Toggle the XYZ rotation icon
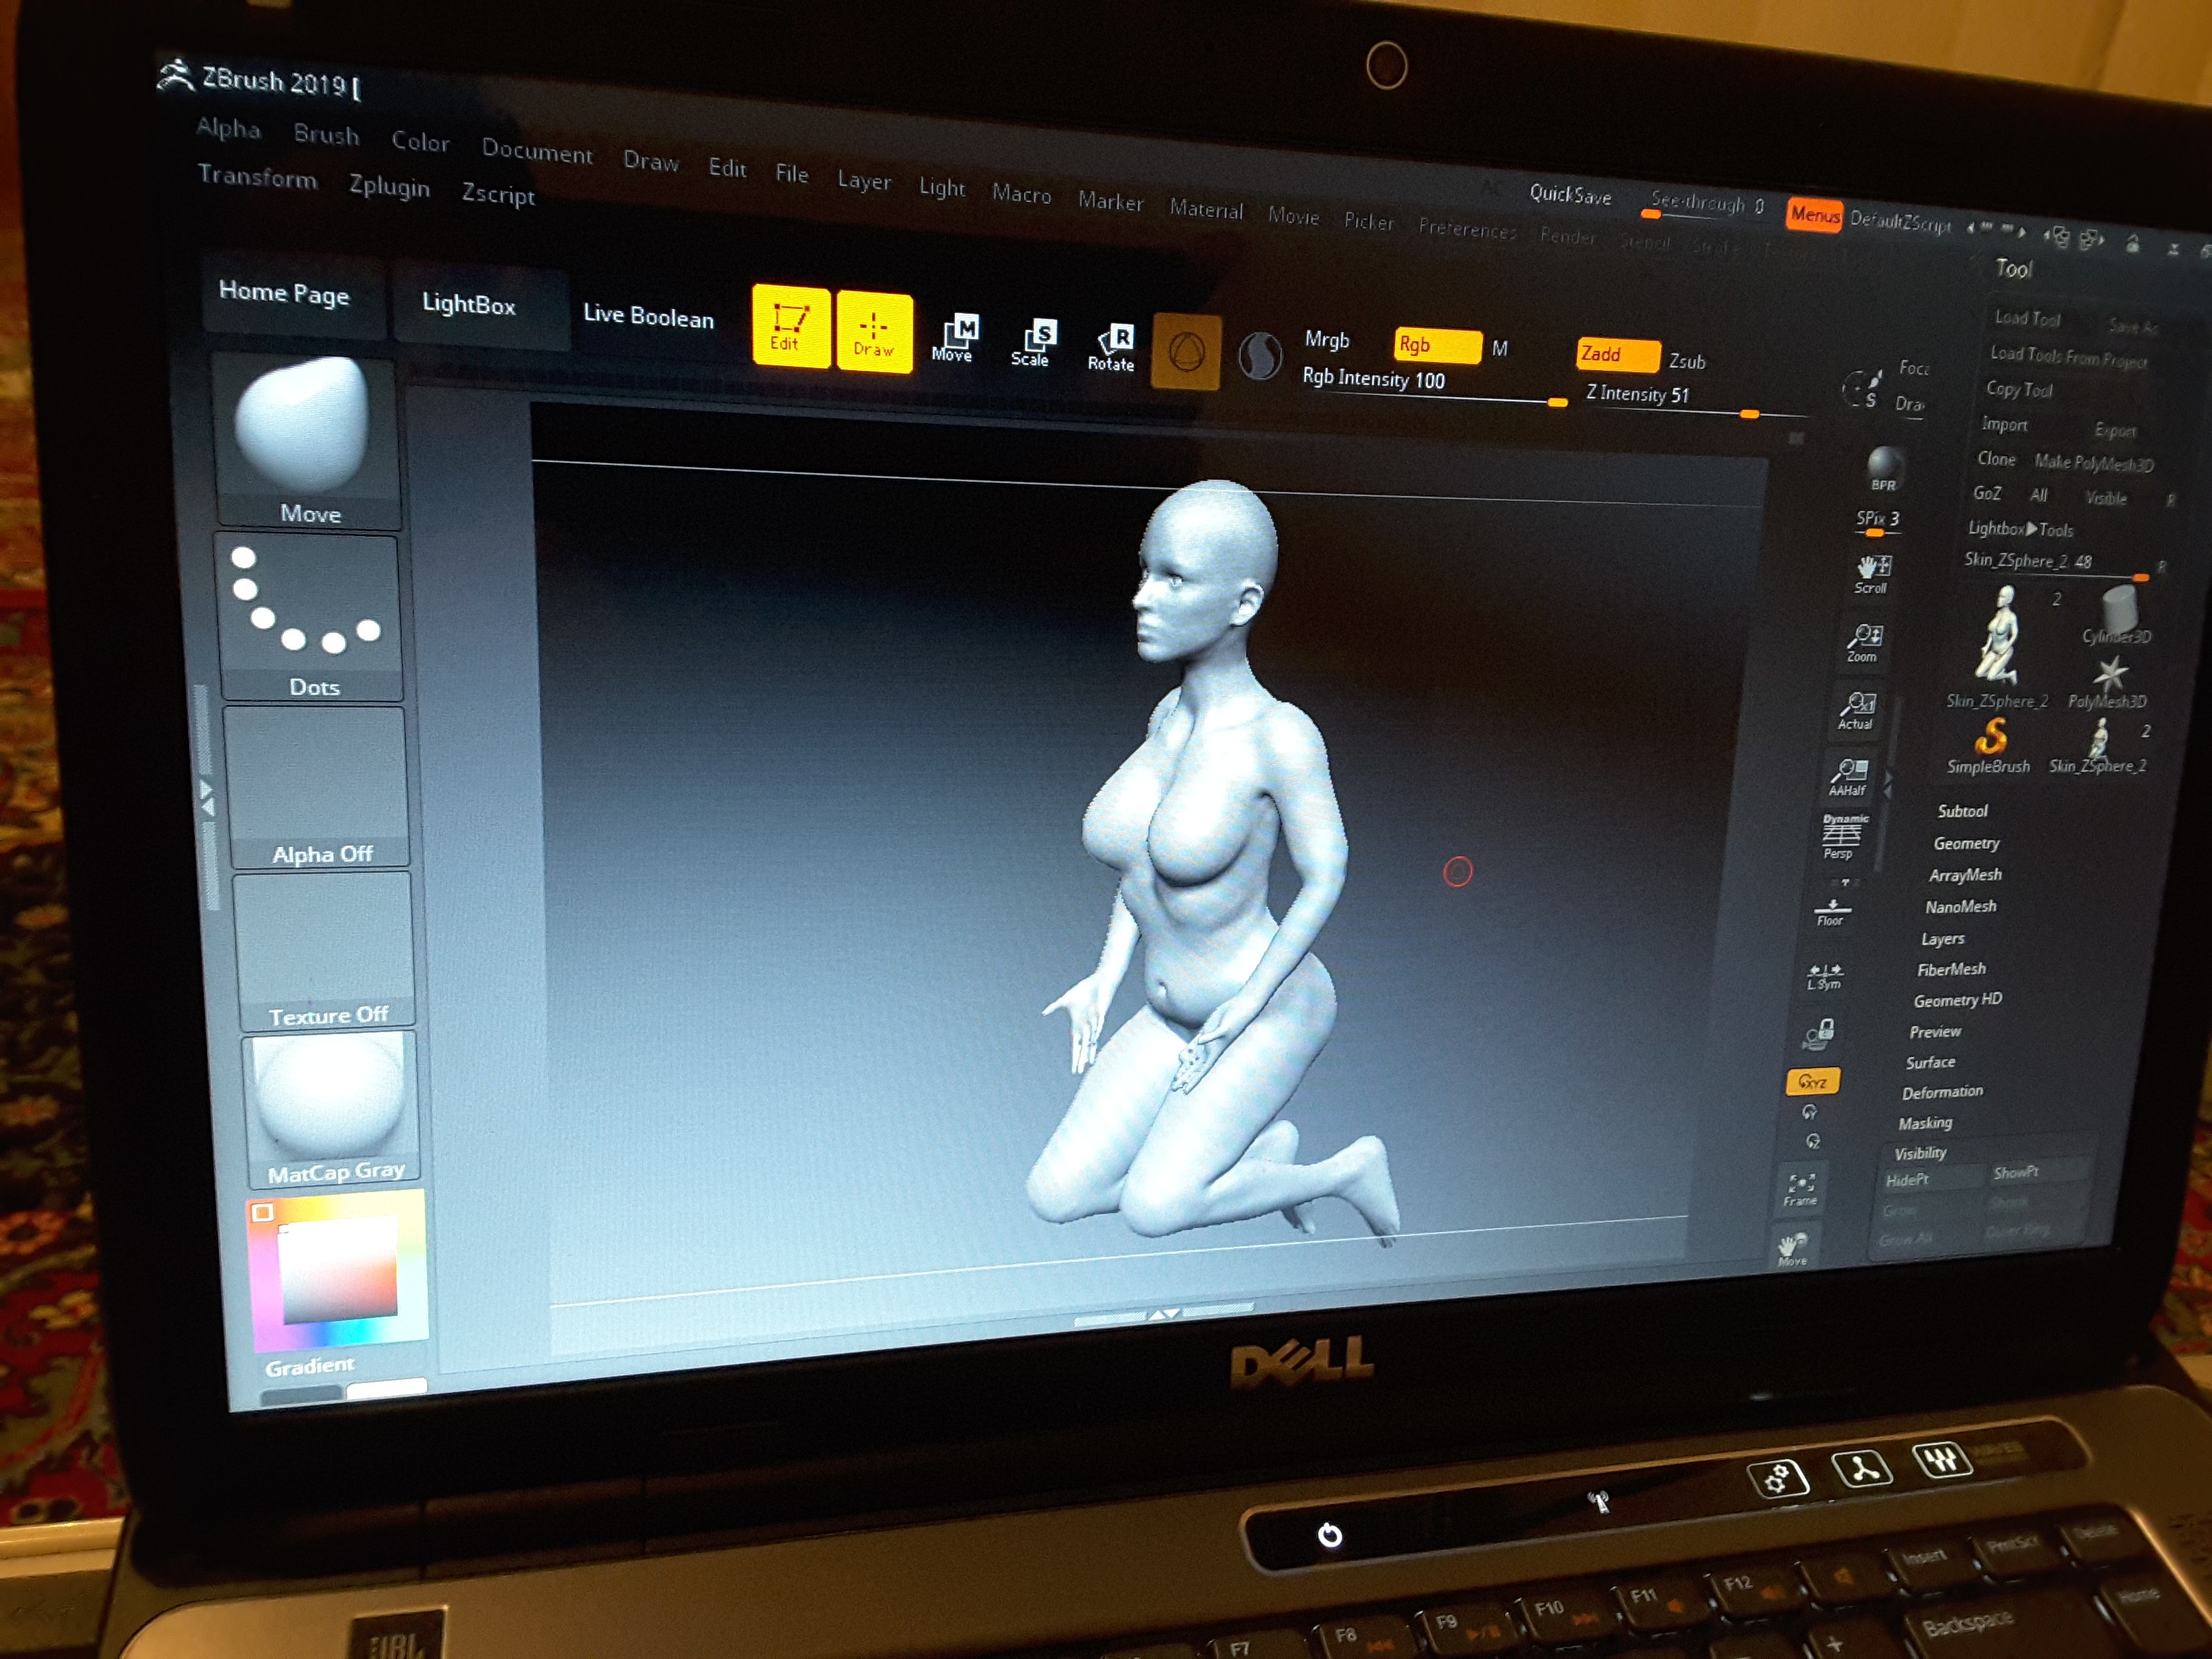The image size is (2212, 1659). pos(1812,1081)
